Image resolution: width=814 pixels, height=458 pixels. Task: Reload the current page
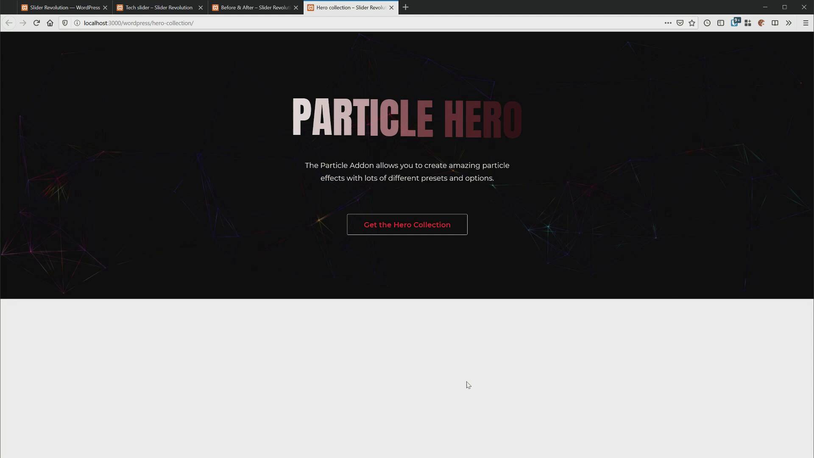click(x=36, y=23)
